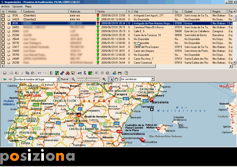Open the Opciones menu
Viewport: 237px width, 167px height.
17,7
